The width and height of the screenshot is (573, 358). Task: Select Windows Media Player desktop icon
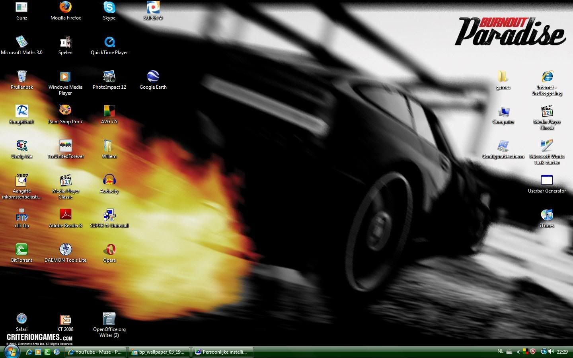[x=65, y=83]
